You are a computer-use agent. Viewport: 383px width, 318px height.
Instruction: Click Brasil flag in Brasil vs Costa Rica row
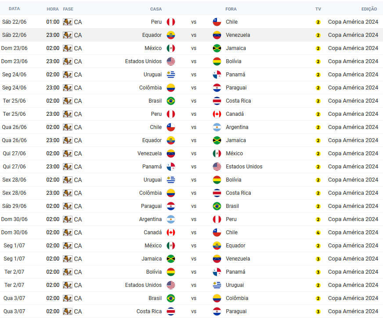click(171, 101)
